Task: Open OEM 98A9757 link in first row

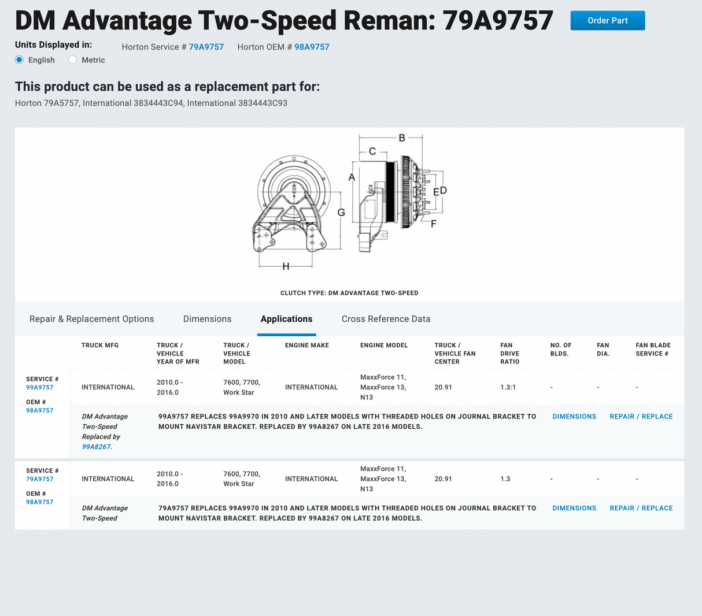Action: pyautogui.click(x=39, y=410)
